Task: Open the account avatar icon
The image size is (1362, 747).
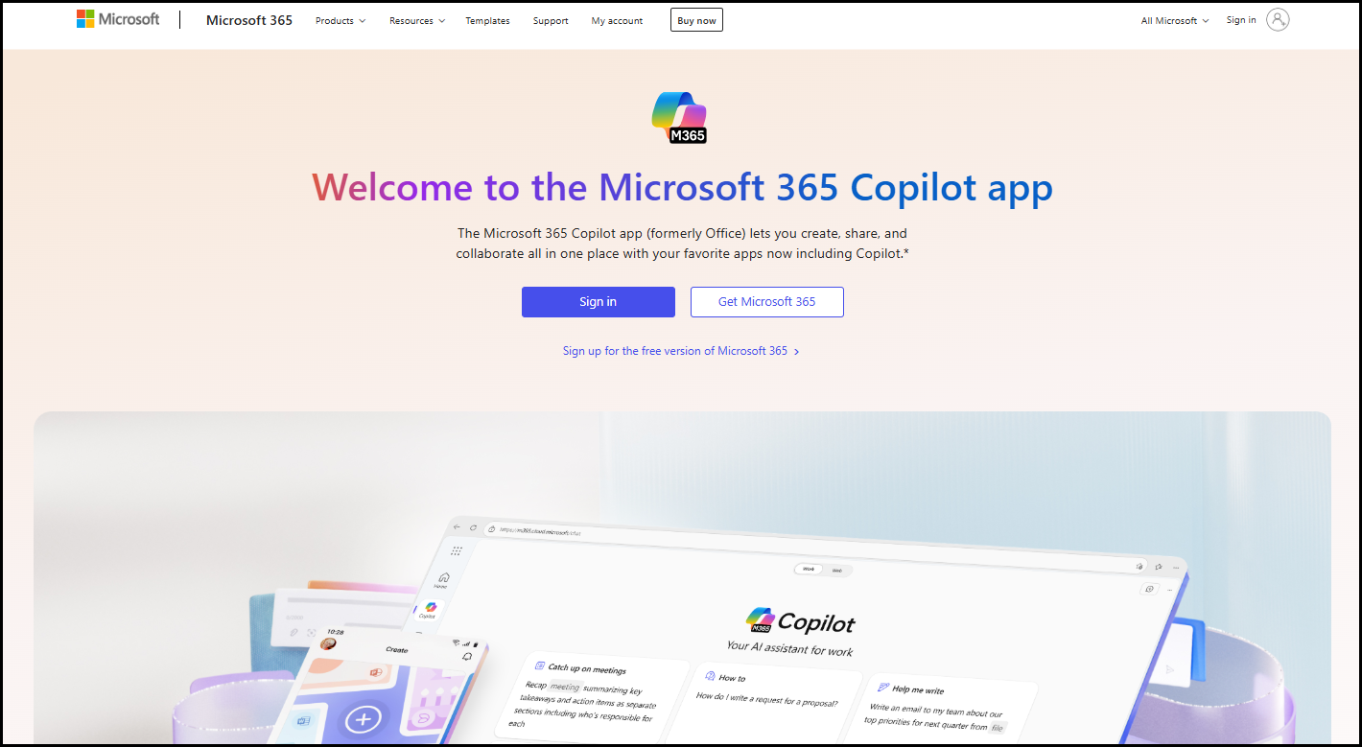Action: (1278, 20)
